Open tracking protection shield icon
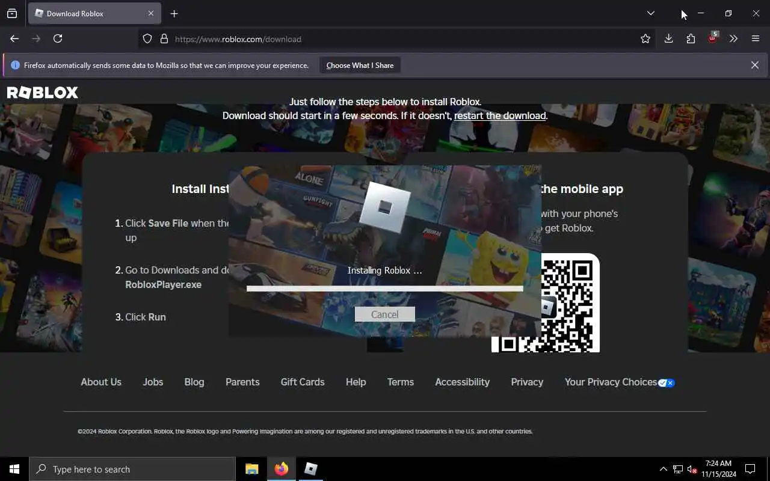 [147, 39]
